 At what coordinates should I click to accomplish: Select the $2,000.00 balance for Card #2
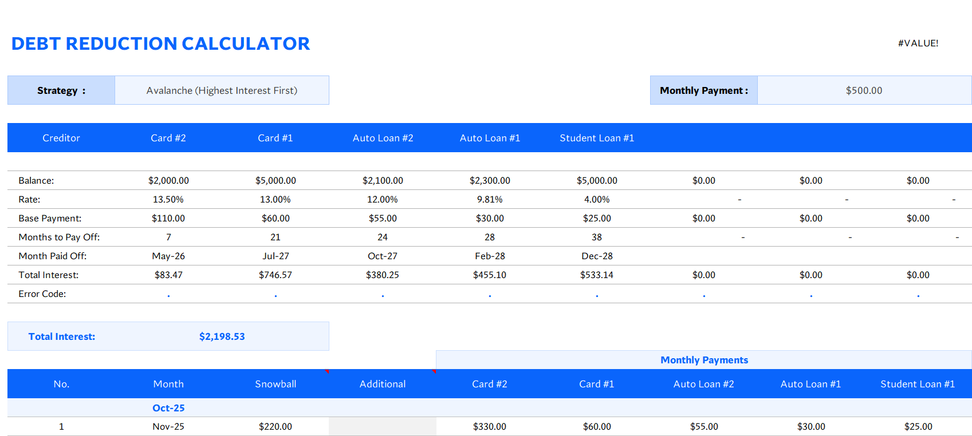(168, 180)
